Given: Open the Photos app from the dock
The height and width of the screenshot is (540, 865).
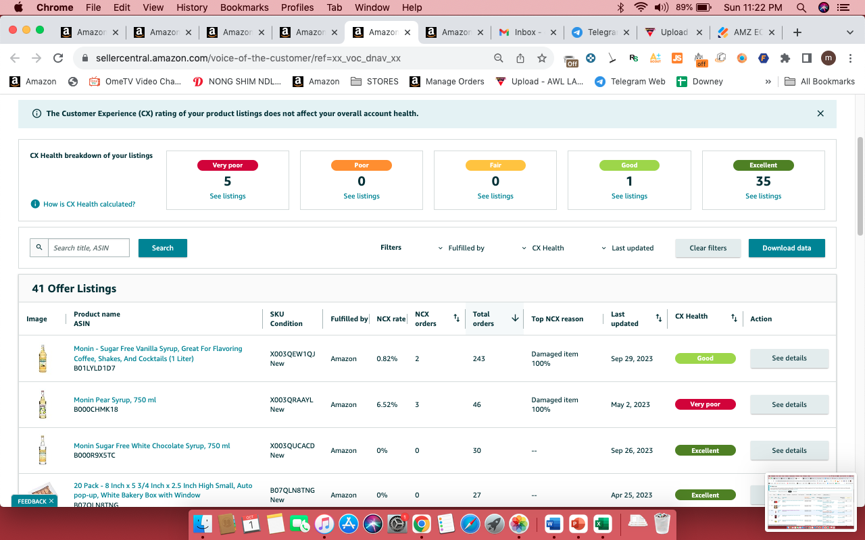Looking at the screenshot, I should [x=519, y=523].
